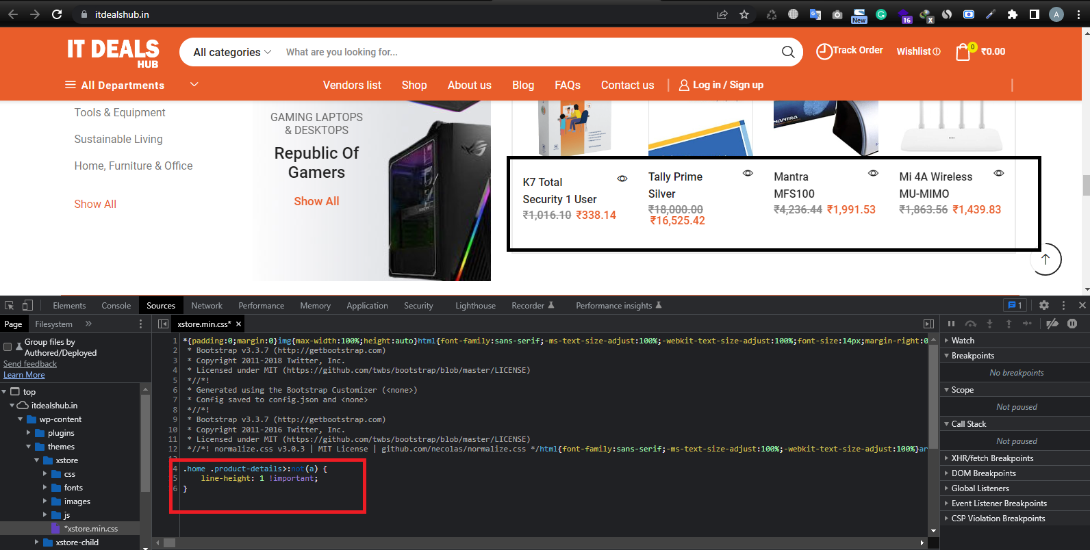Expand the plugins folder
Viewport: 1090px width, 550px height.
click(x=28, y=433)
